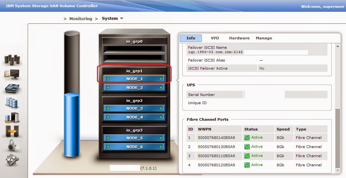Open the Copy Services arrow sidebar icon

[x=12, y=131]
